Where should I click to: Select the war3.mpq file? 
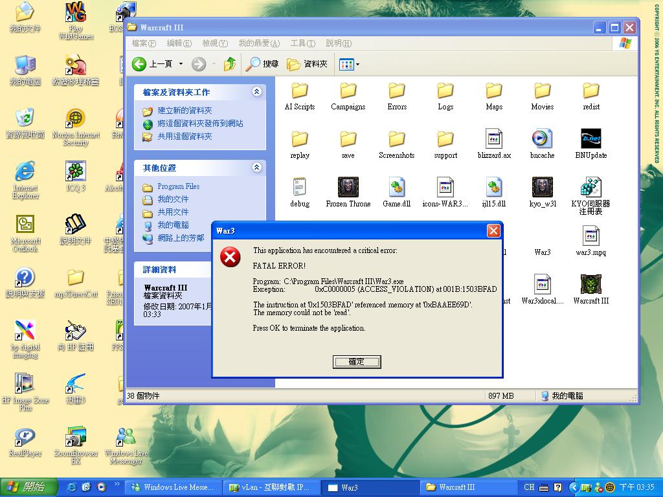(591, 241)
